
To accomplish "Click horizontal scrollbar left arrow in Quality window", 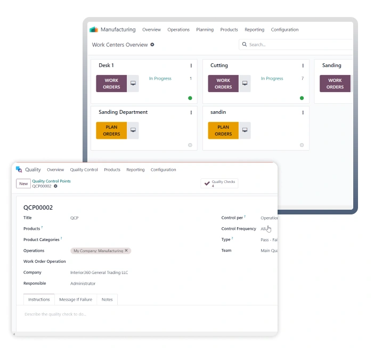I will 14,334.
